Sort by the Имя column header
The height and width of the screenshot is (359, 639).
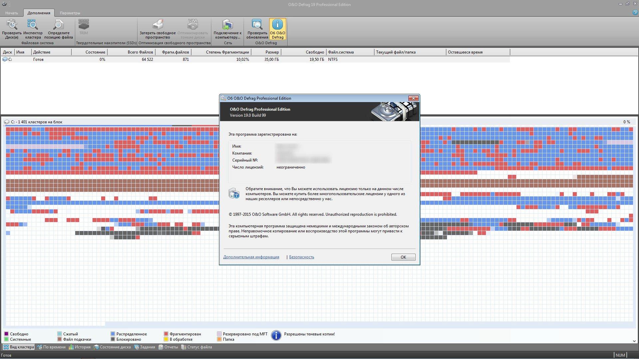pyautogui.click(x=23, y=52)
